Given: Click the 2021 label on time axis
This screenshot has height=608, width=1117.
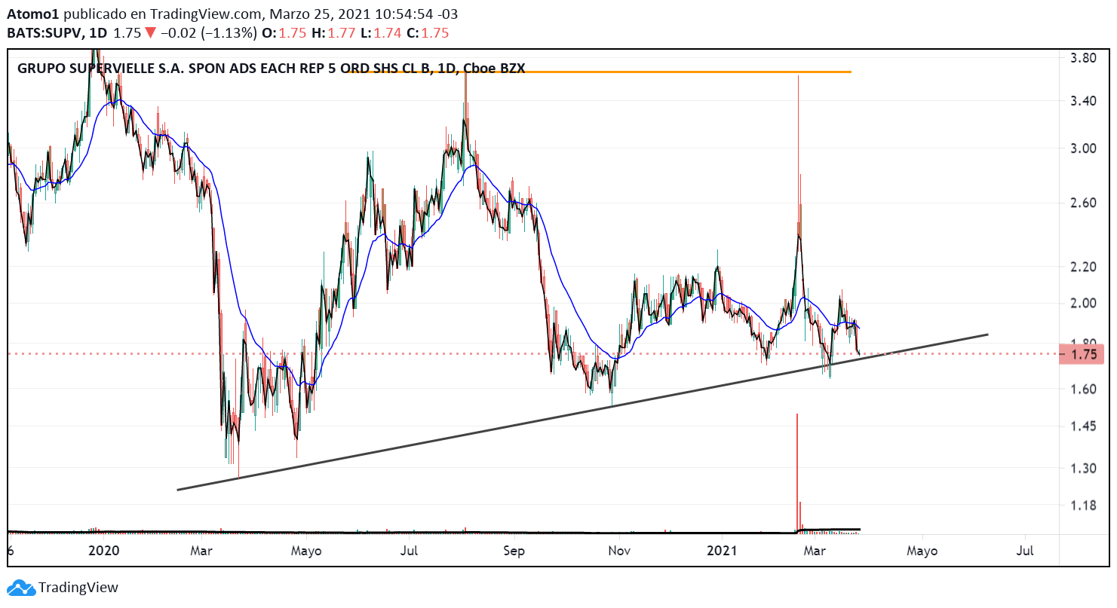Looking at the screenshot, I should [x=724, y=551].
